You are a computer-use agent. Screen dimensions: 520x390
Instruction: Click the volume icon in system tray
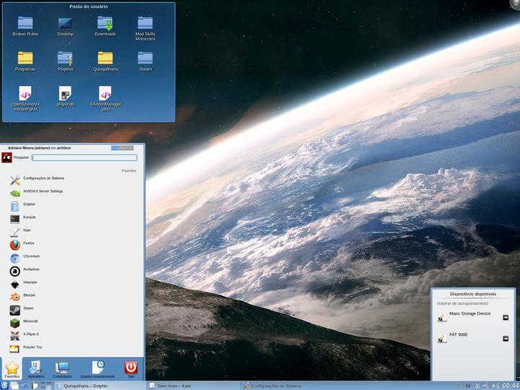[x=495, y=386]
